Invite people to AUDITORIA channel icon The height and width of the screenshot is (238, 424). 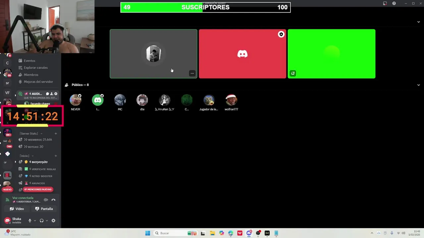point(52,94)
